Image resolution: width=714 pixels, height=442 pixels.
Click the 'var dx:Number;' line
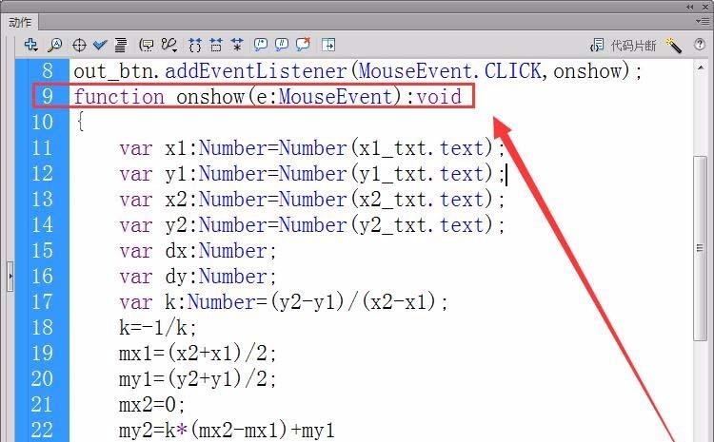(x=198, y=251)
